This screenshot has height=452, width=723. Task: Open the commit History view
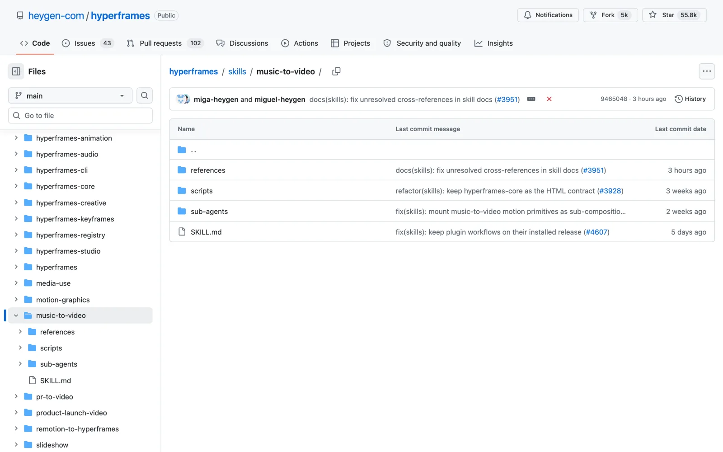[690, 99]
